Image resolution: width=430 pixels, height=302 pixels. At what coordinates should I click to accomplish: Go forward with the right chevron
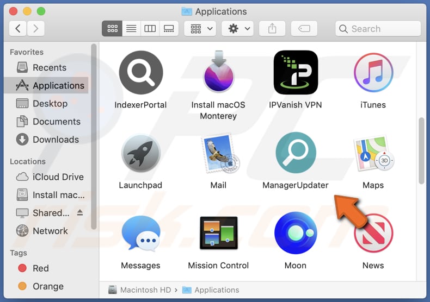tap(35, 28)
